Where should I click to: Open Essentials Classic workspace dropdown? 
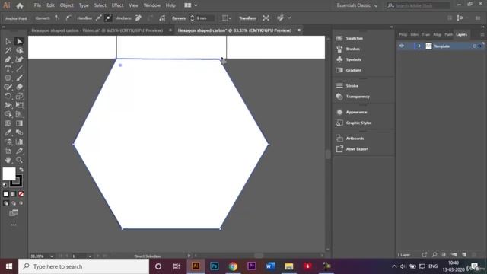click(x=357, y=5)
